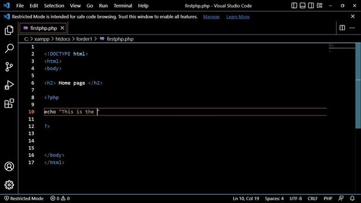Click Ln 10, Col 19 status entry
This screenshot has width=361, height=203.
pyautogui.click(x=246, y=198)
